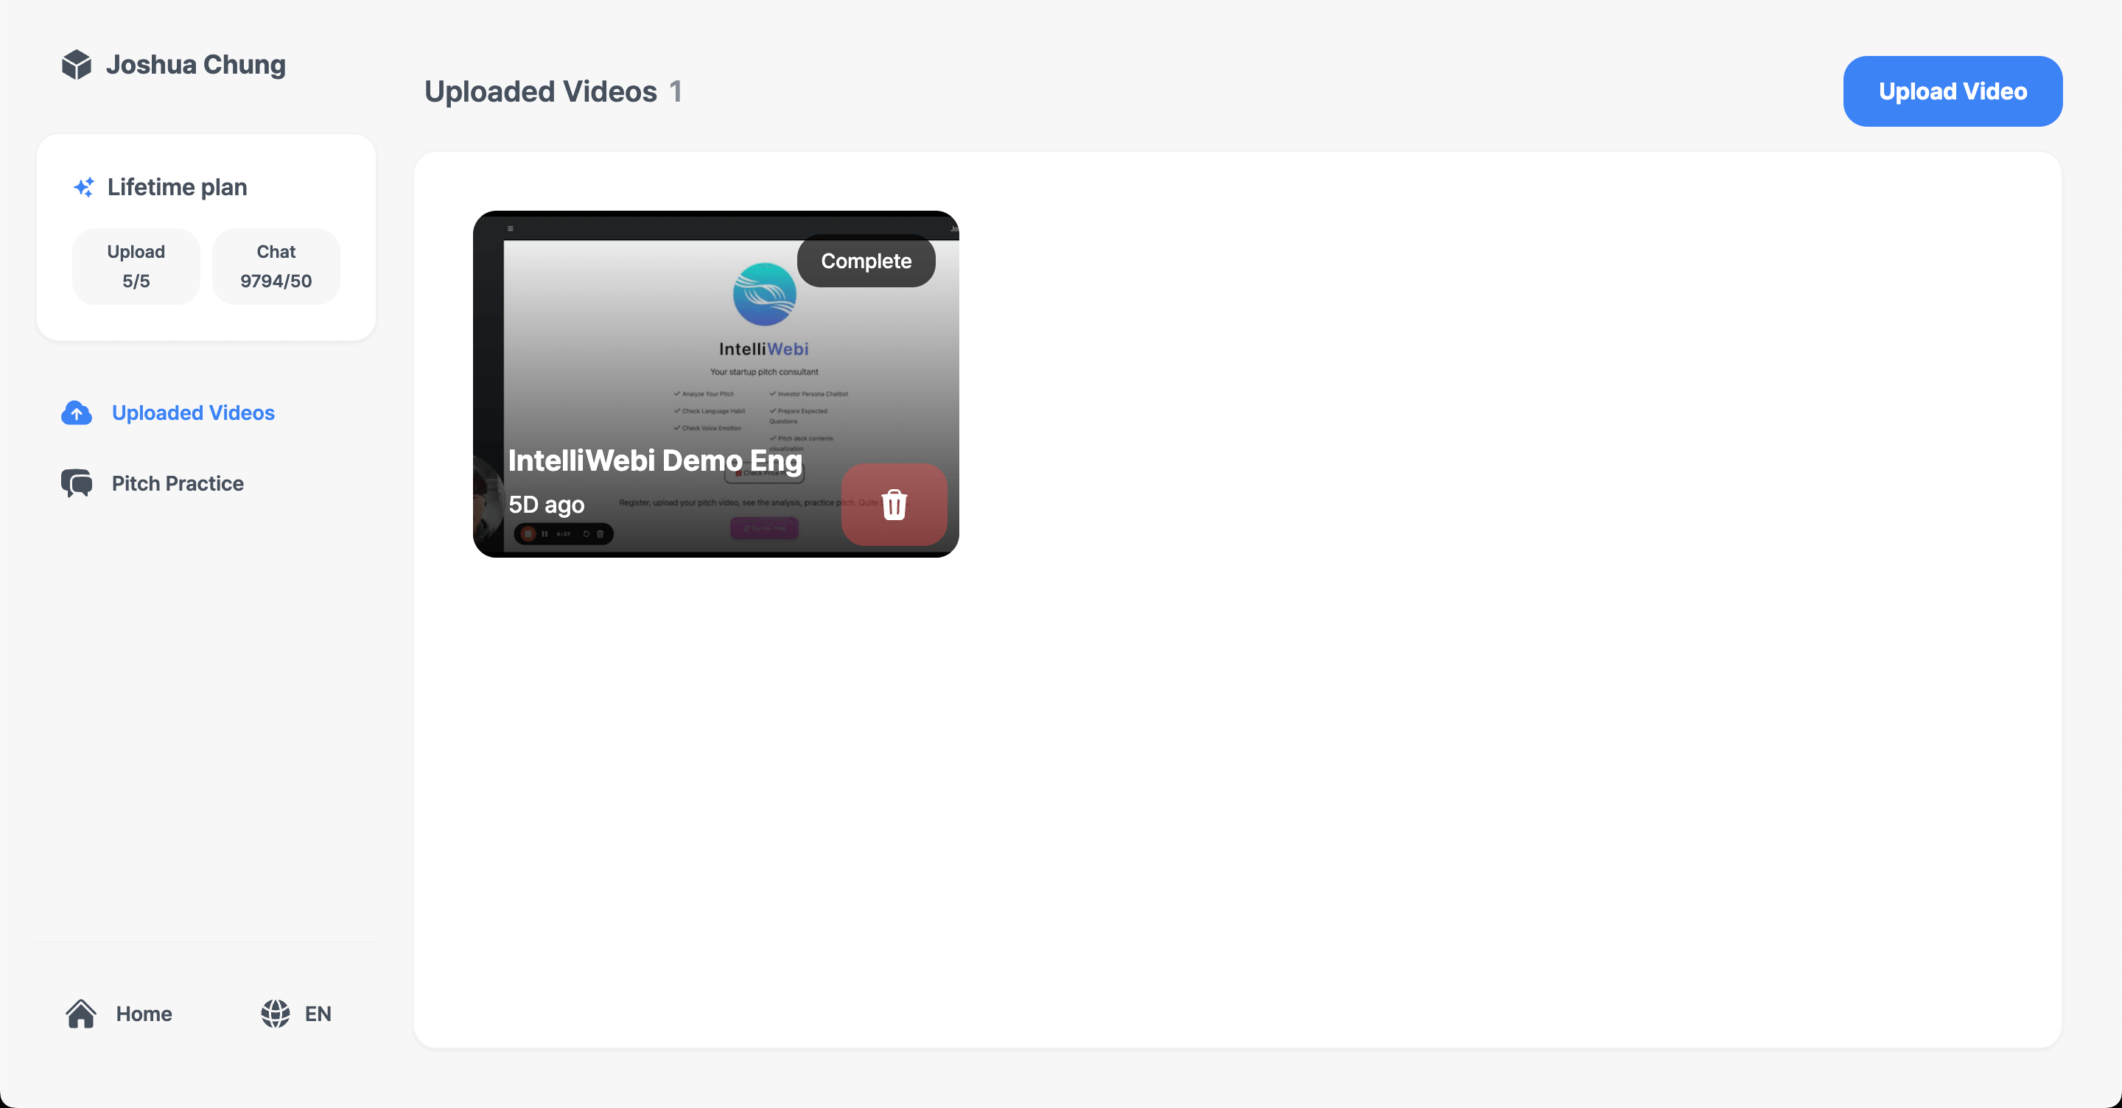Click the Upload Video button
The image size is (2122, 1108).
tap(1953, 91)
